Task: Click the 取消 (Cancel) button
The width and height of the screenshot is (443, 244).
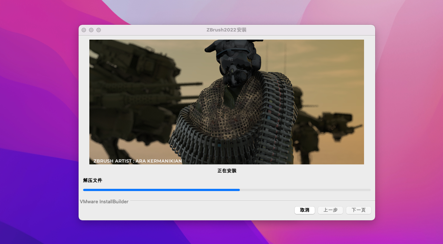Action: coord(304,210)
